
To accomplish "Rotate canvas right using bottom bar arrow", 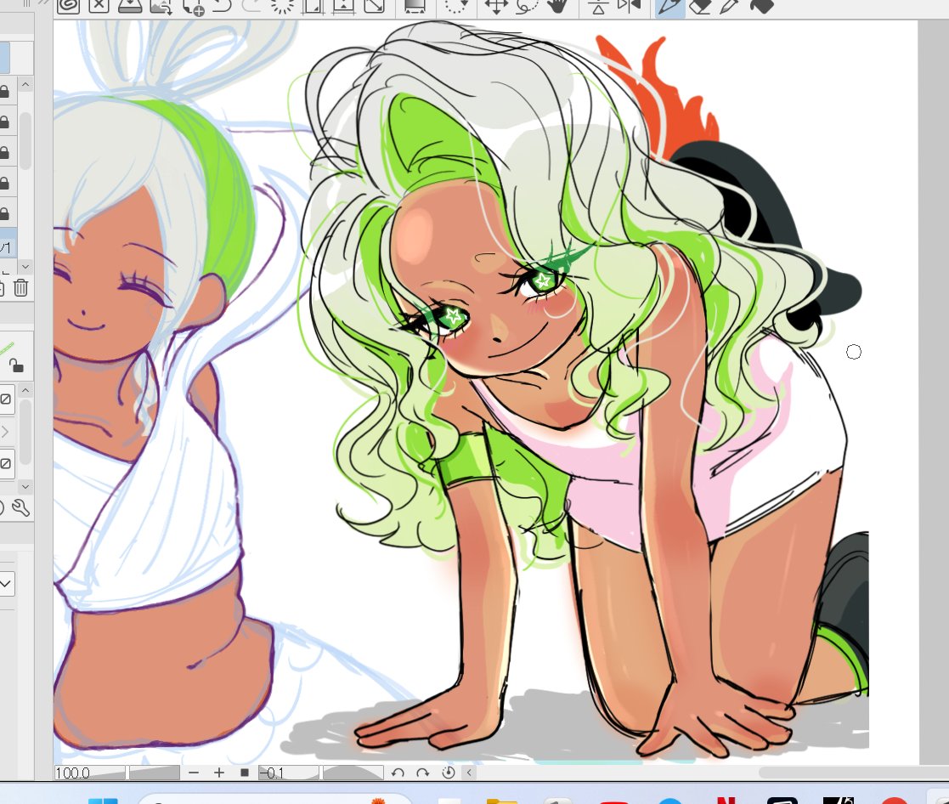I will pos(422,773).
